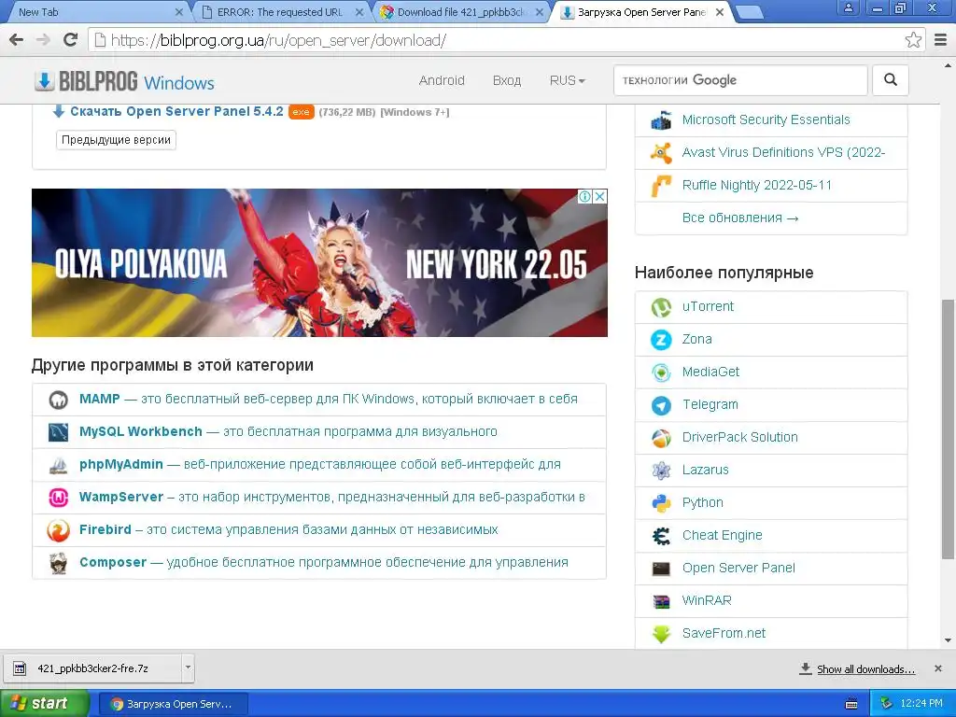Image resolution: width=956 pixels, height=717 pixels.
Task: Click the on-screen keyboard tray icon
Action: tap(851, 704)
